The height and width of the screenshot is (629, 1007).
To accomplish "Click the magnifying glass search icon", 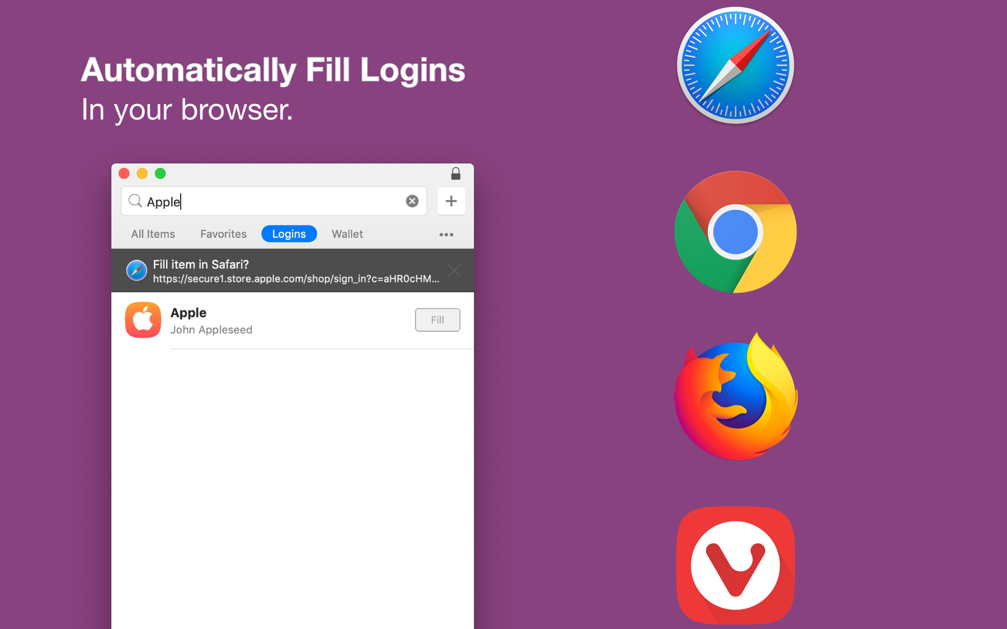I will point(135,201).
